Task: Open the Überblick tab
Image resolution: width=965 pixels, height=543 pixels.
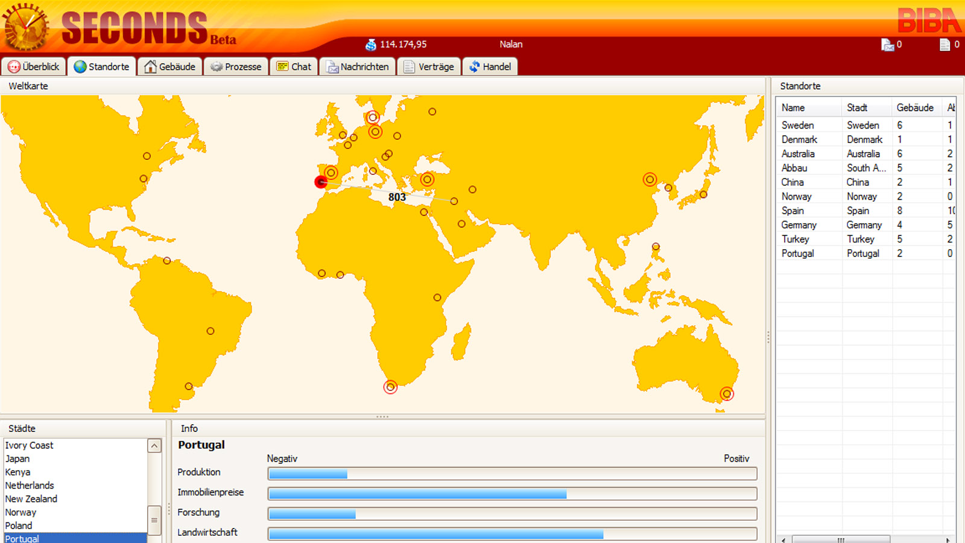Action: (x=34, y=66)
